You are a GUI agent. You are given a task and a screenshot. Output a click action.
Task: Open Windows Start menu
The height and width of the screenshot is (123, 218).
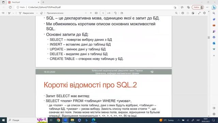point(3,120)
